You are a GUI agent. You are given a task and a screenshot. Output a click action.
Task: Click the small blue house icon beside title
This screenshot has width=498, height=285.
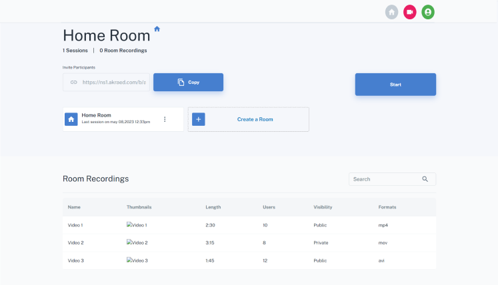(x=157, y=29)
